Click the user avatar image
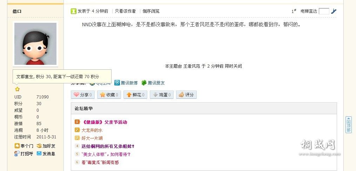The width and height of the screenshot is (356, 171). (x=35, y=44)
